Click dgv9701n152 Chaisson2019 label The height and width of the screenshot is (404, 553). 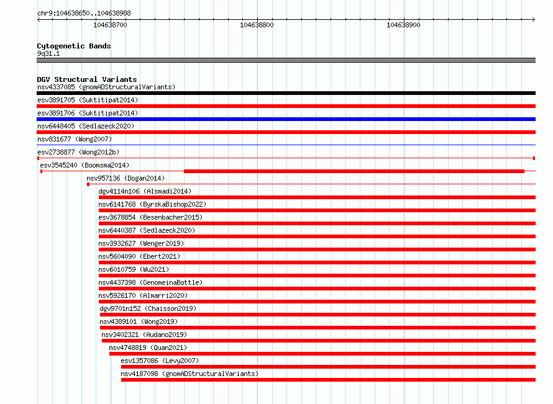tap(148, 308)
